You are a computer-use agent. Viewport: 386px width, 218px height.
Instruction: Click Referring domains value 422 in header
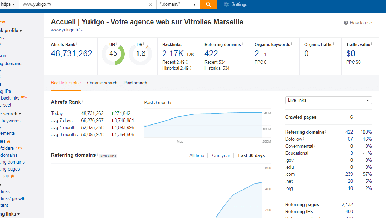(211, 53)
